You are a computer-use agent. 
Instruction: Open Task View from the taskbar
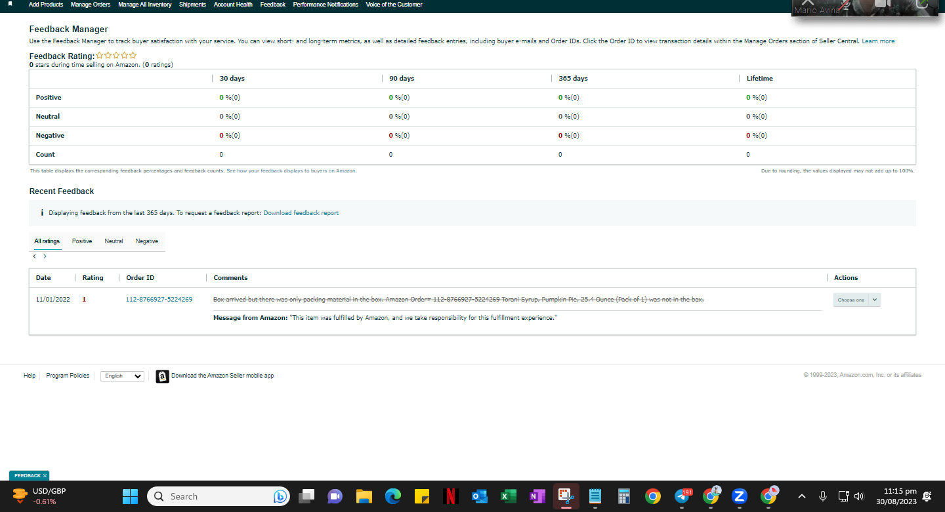click(306, 496)
